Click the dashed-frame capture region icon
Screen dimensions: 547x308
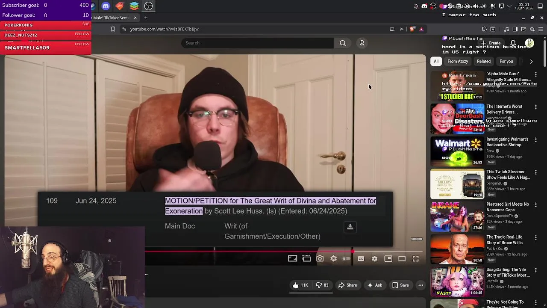tap(306, 258)
